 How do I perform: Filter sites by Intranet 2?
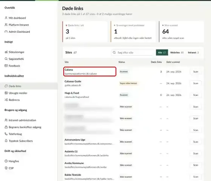coord(193,53)
